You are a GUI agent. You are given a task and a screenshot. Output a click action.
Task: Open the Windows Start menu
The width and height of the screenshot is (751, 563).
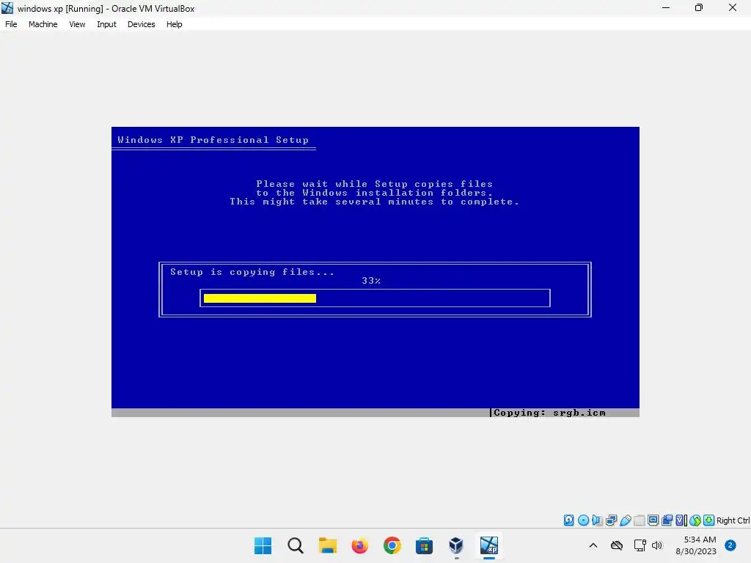click(x=263, y=545)
